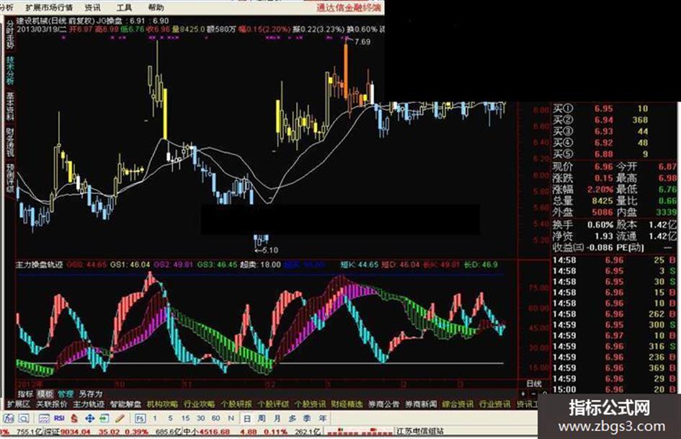
Task: Click the 另存为 button
Action: [90, 394]
